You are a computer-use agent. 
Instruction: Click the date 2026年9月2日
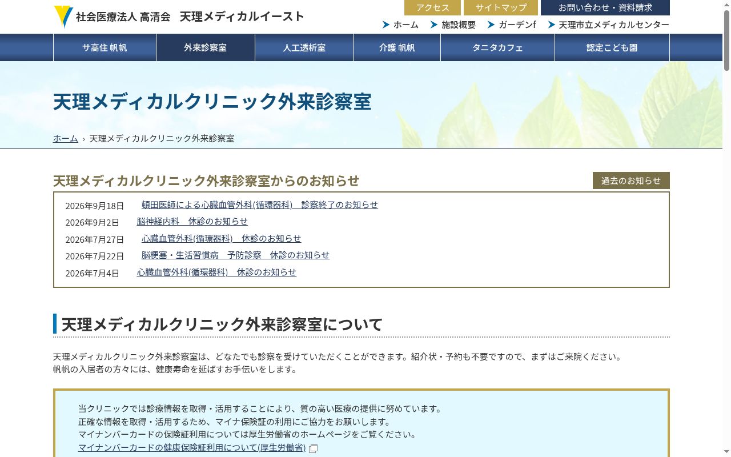pos(92,222)
